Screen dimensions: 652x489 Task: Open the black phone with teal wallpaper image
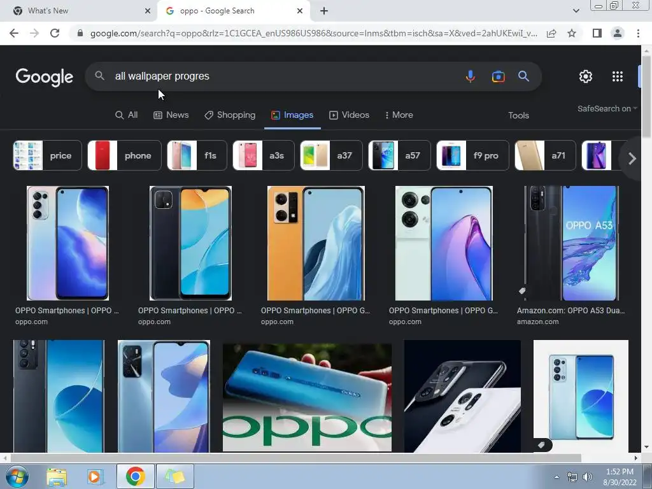tap(190, 243)
